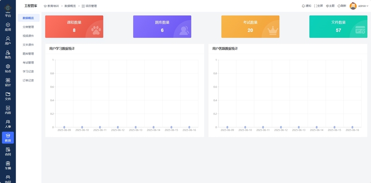Select 分类管理 in the submenu
Screen dimensions: 371x183
tap(28, 27)
